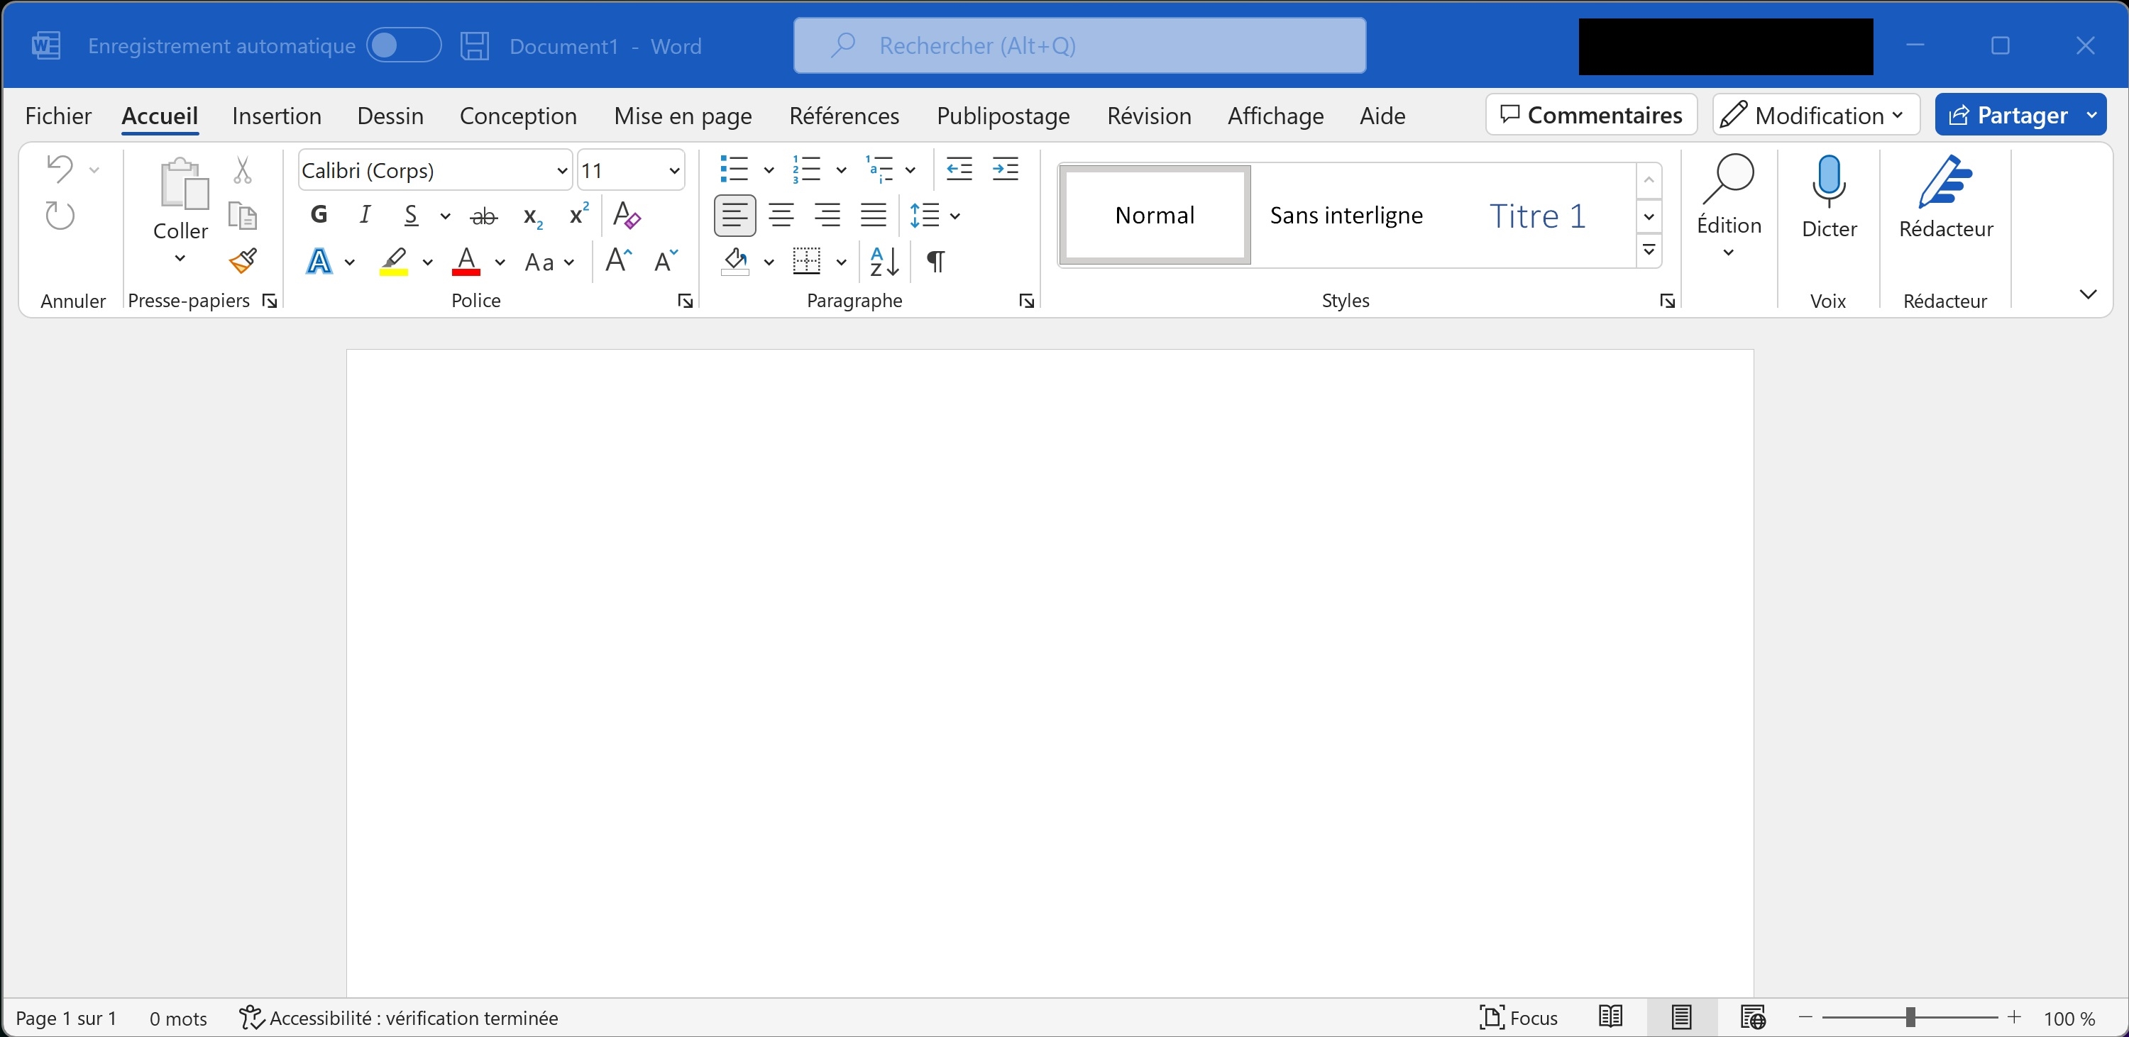
Task: Click the Format Painter brush icon
Action: coord(243,262)
